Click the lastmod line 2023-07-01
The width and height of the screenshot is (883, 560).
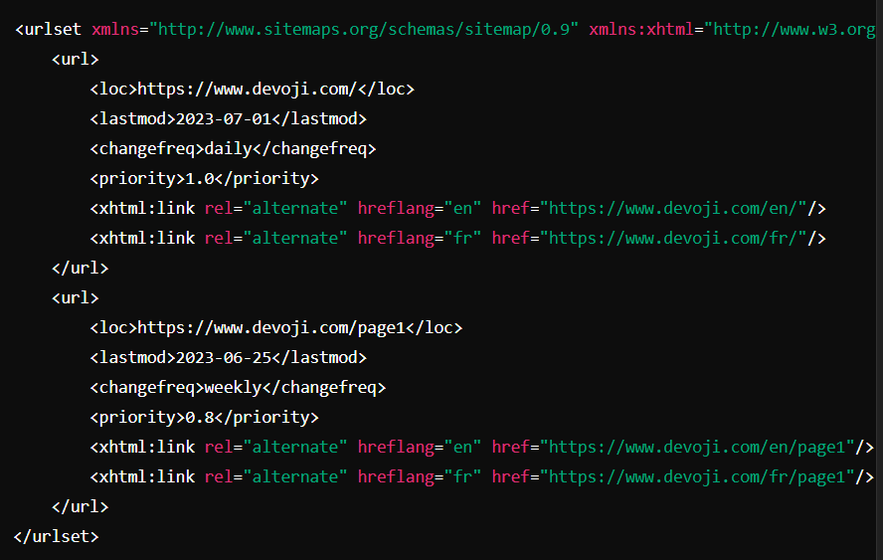[x=228, y=119]
